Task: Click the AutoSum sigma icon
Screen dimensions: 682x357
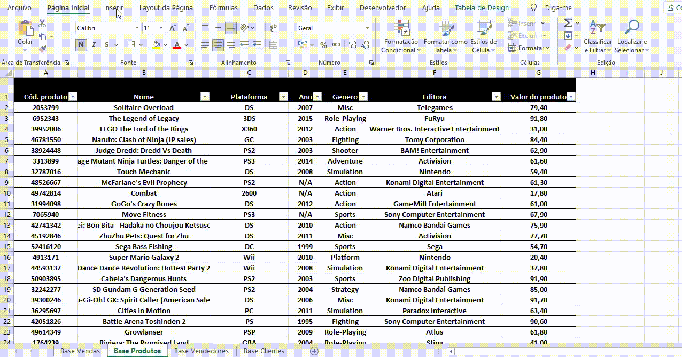Action: tap(568, 23)
